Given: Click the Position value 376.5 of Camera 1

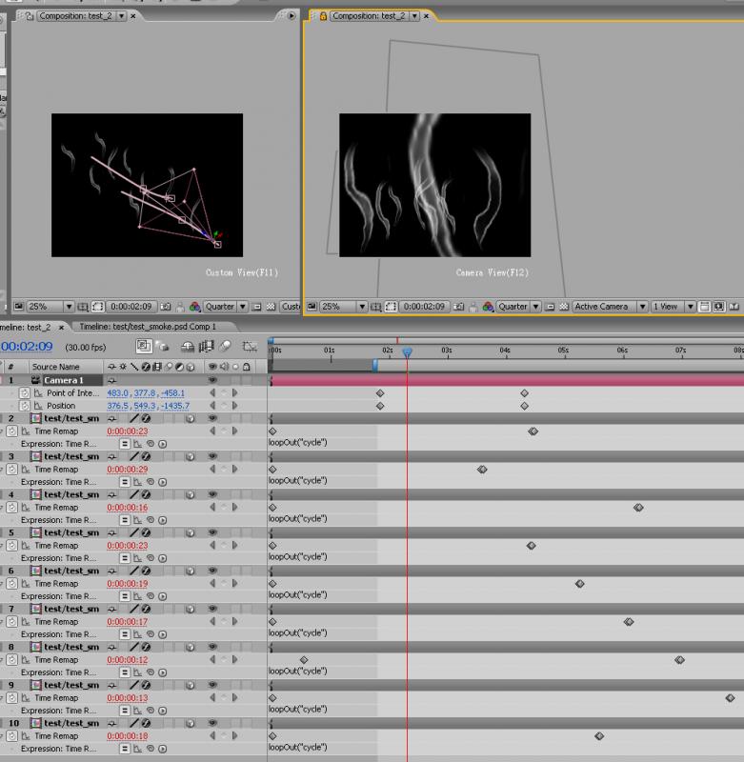Looking at the screenshot, I should point(117,406).
